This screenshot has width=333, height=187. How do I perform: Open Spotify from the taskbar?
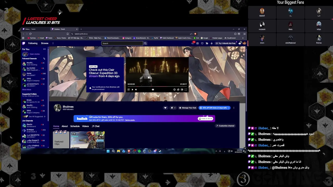(x=139, y=151)
